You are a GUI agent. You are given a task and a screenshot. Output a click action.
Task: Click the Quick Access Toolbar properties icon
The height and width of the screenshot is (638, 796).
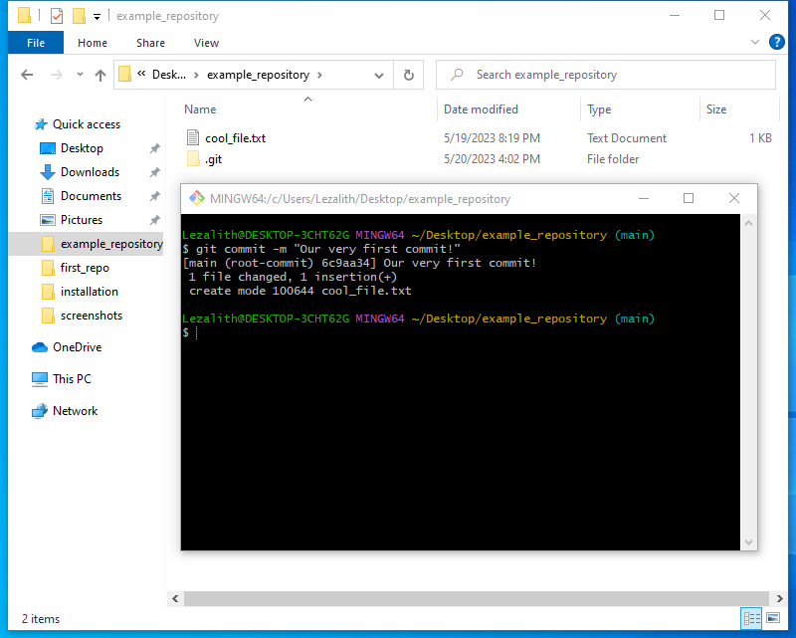[57, 16]
